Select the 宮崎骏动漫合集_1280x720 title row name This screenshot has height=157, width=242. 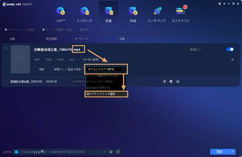click(x=26, y=82)
